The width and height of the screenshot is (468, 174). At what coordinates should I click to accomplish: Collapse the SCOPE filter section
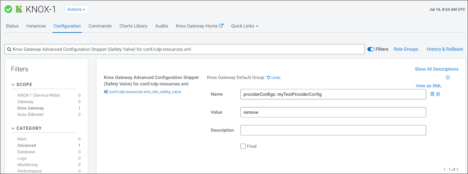[13, 84]
